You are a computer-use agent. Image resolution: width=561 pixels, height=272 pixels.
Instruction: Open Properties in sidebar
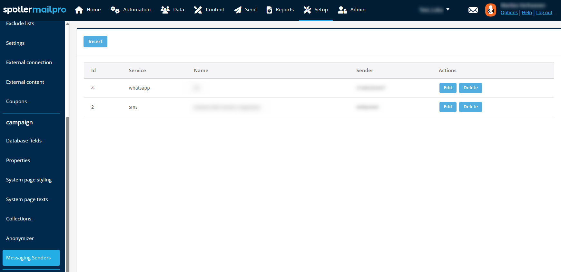tap(18, 160)
